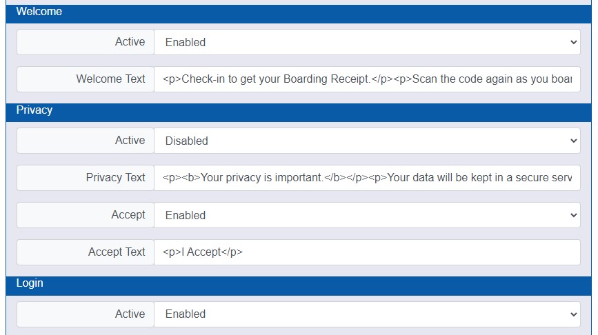Open the Accept dropdown in Privacy
The width and height of the screenshot is (598, 335).
coord(366,215)
